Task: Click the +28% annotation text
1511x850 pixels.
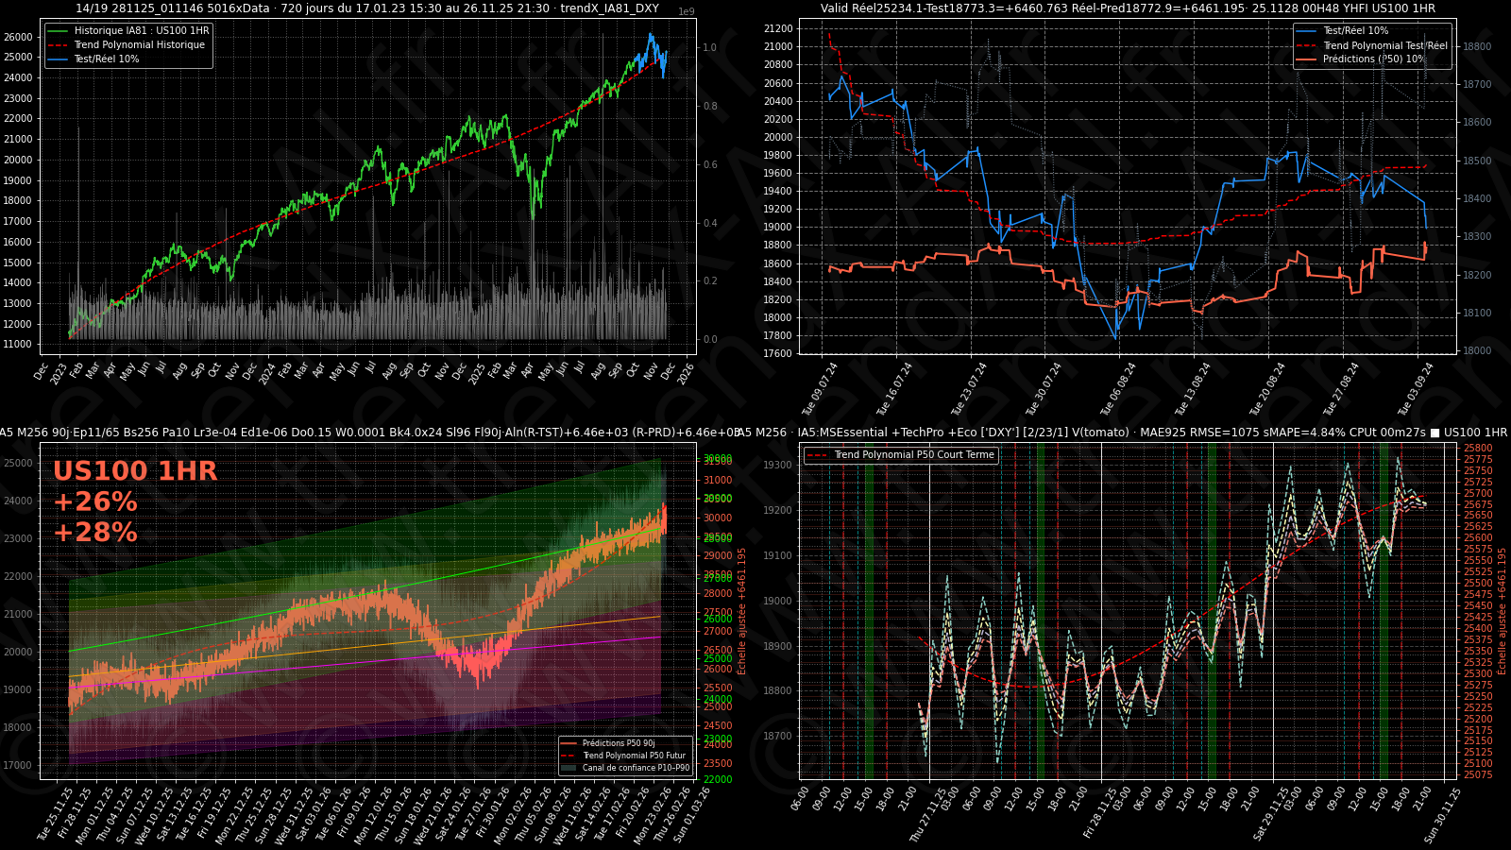Action: click(x=95, y=533)
